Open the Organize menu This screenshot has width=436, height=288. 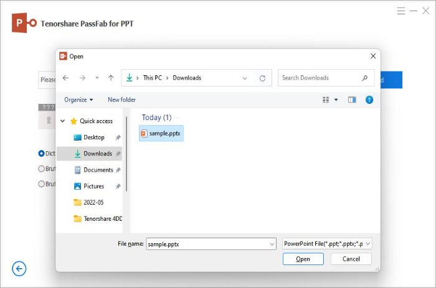click(x=78, y=100)
